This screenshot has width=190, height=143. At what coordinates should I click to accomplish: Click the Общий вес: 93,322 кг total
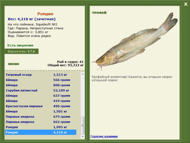66,65
